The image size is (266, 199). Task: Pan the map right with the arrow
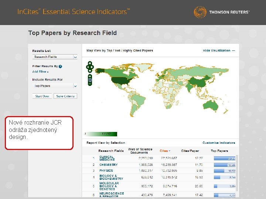point(92,67)
